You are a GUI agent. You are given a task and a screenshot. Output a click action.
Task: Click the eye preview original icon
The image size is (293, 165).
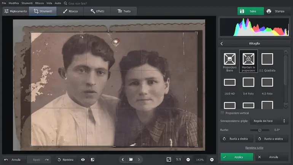click(83, 160)
